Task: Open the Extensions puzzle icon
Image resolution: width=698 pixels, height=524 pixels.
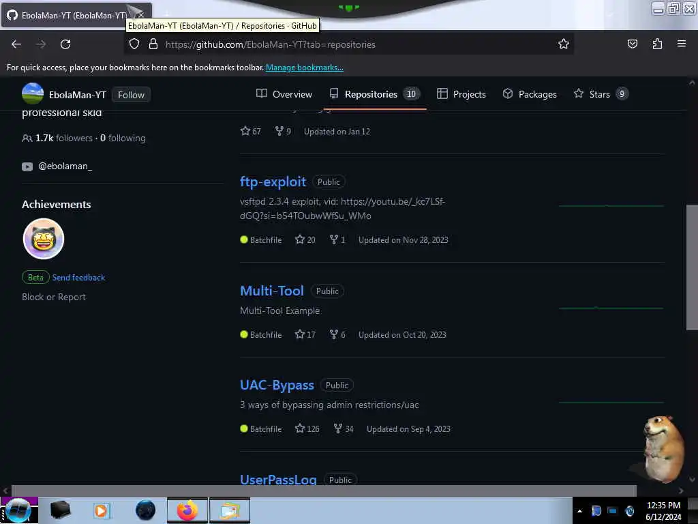Action: (657, 44)
